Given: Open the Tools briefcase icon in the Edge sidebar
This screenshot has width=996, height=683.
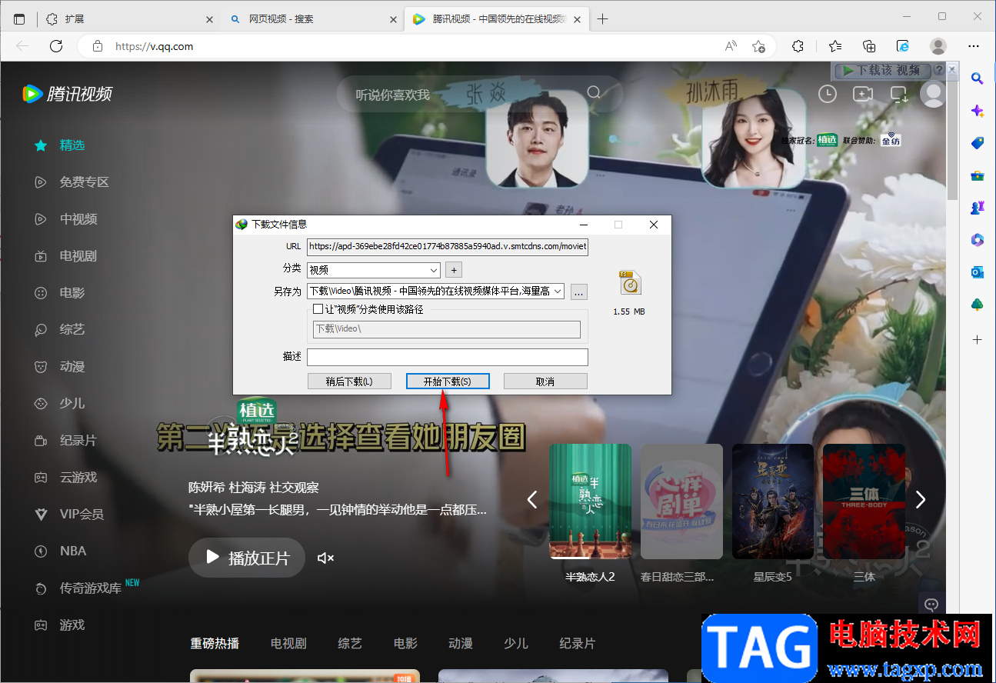Looking at the screenshot, I should click(x=978, y=175).
